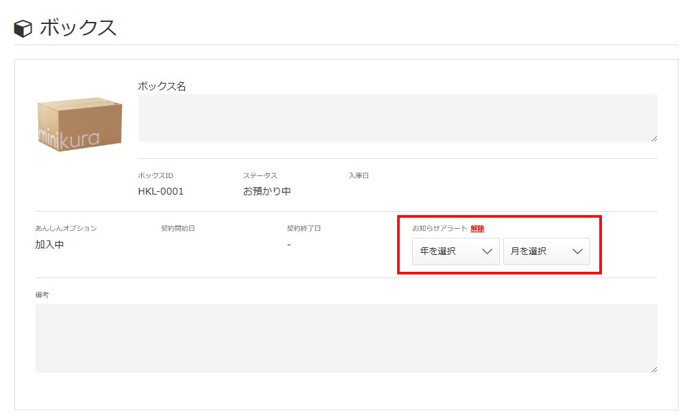Click the 入庫日 label
This screenshot has width=693, height=420.
[358, 175]
